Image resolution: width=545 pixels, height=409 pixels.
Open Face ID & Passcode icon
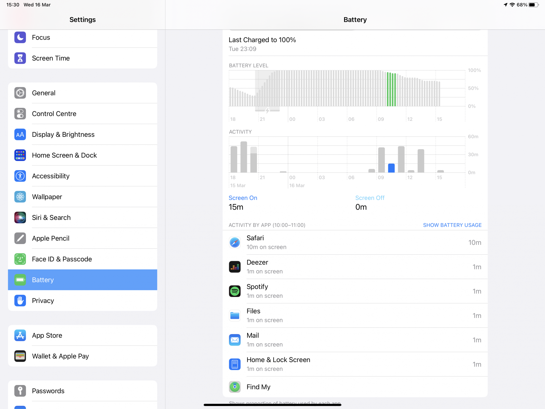click(20, 259)
